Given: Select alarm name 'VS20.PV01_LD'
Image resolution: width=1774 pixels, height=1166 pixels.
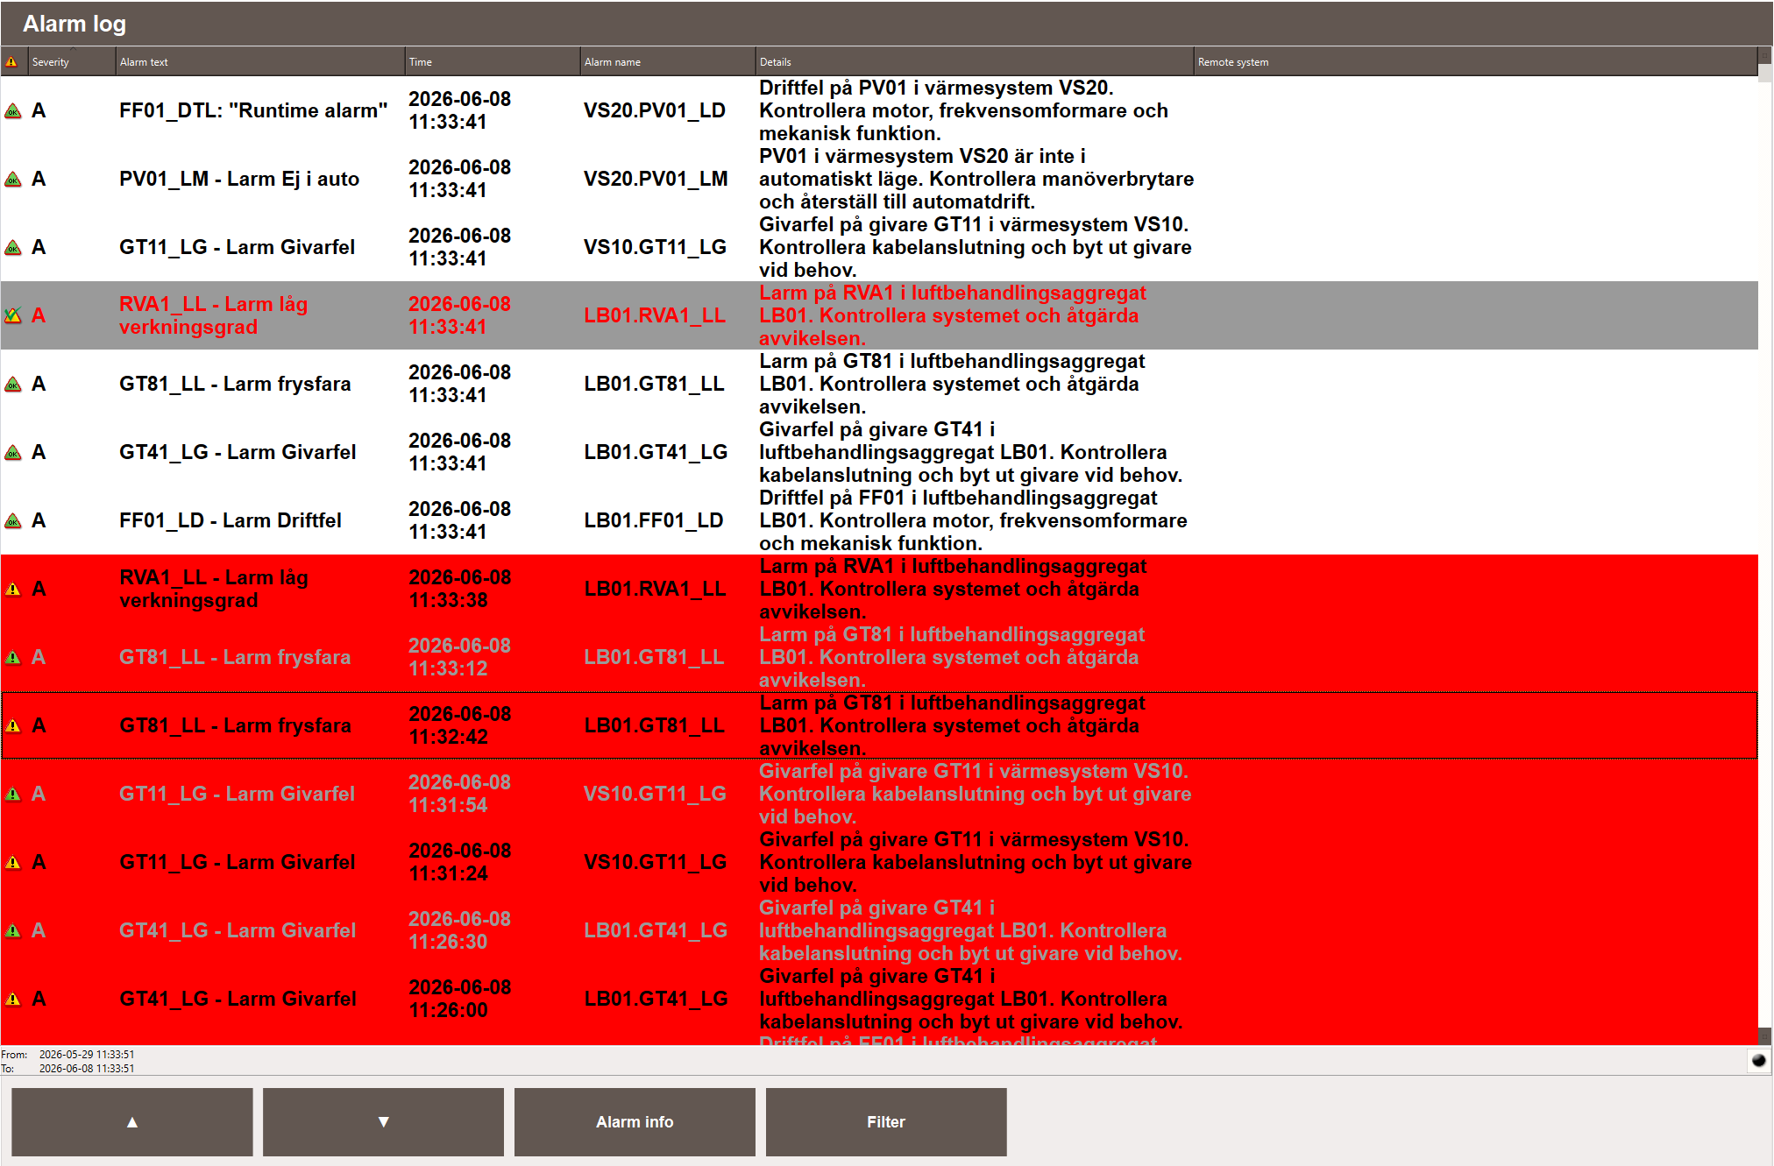Looking at the screenshot, I should pyautogui.click(x=655, y=111).
